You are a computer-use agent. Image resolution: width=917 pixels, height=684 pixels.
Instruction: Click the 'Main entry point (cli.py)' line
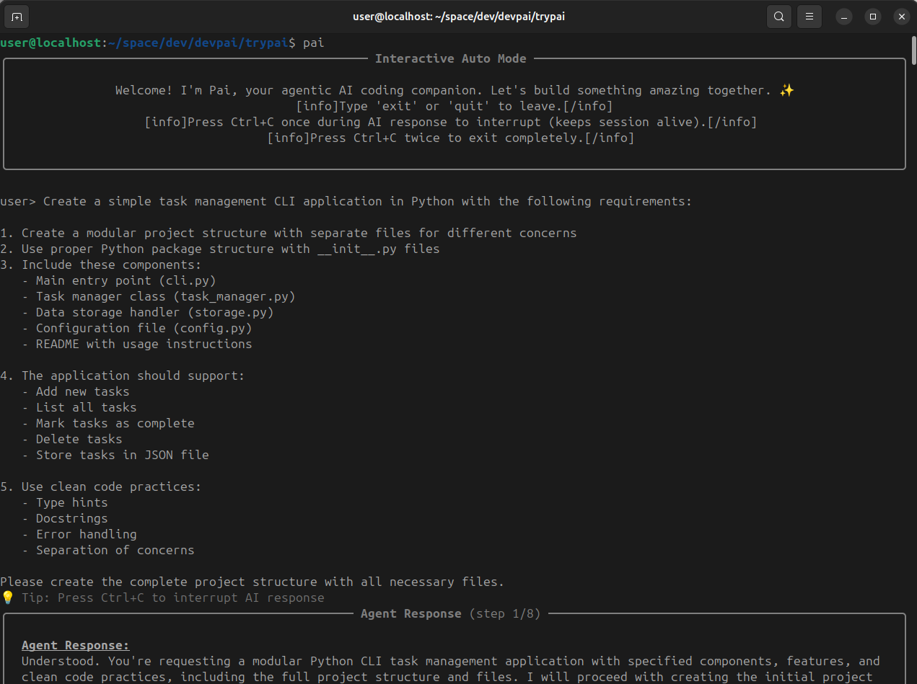[x=126, y=280]
